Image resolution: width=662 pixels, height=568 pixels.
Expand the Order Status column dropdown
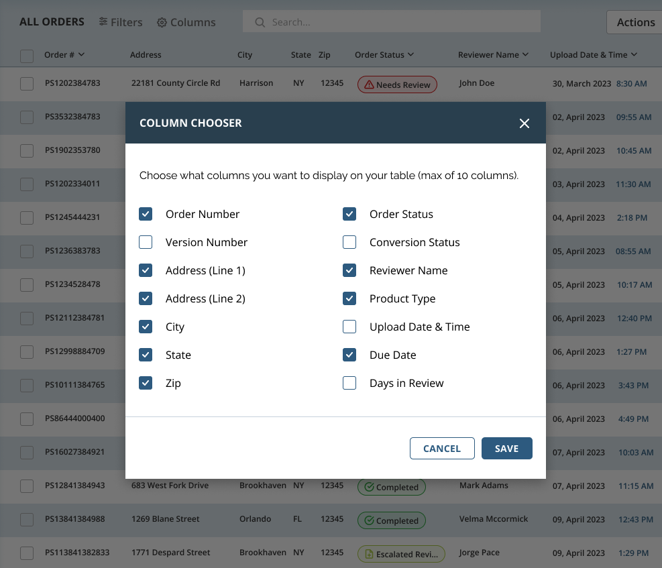pos(410,55)
